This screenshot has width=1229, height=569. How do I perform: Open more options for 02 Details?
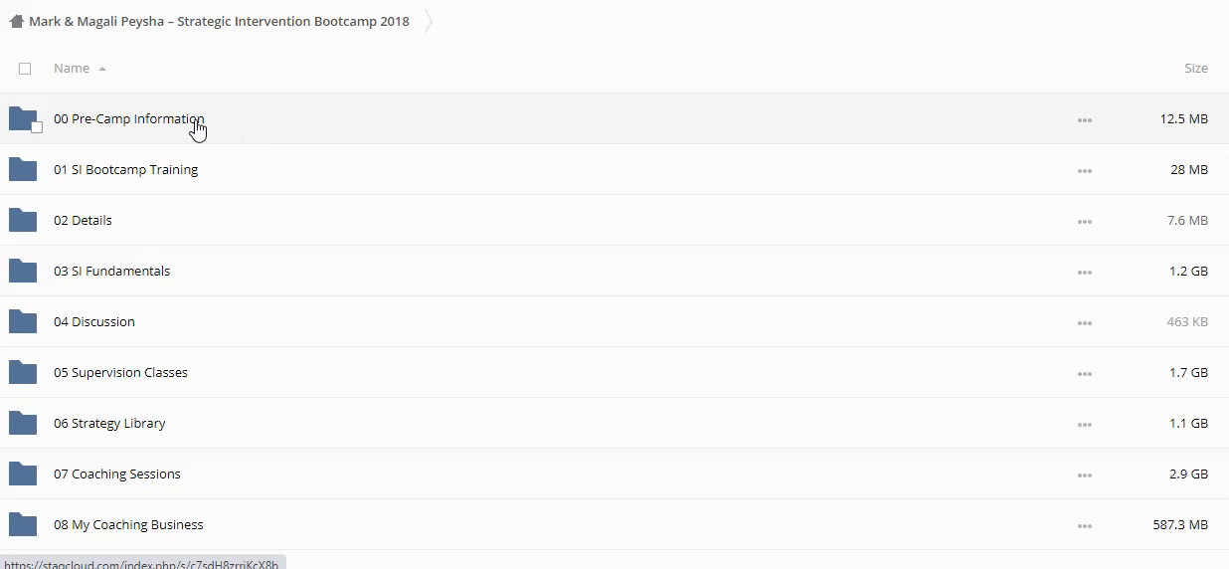(x=1084, y=221)
